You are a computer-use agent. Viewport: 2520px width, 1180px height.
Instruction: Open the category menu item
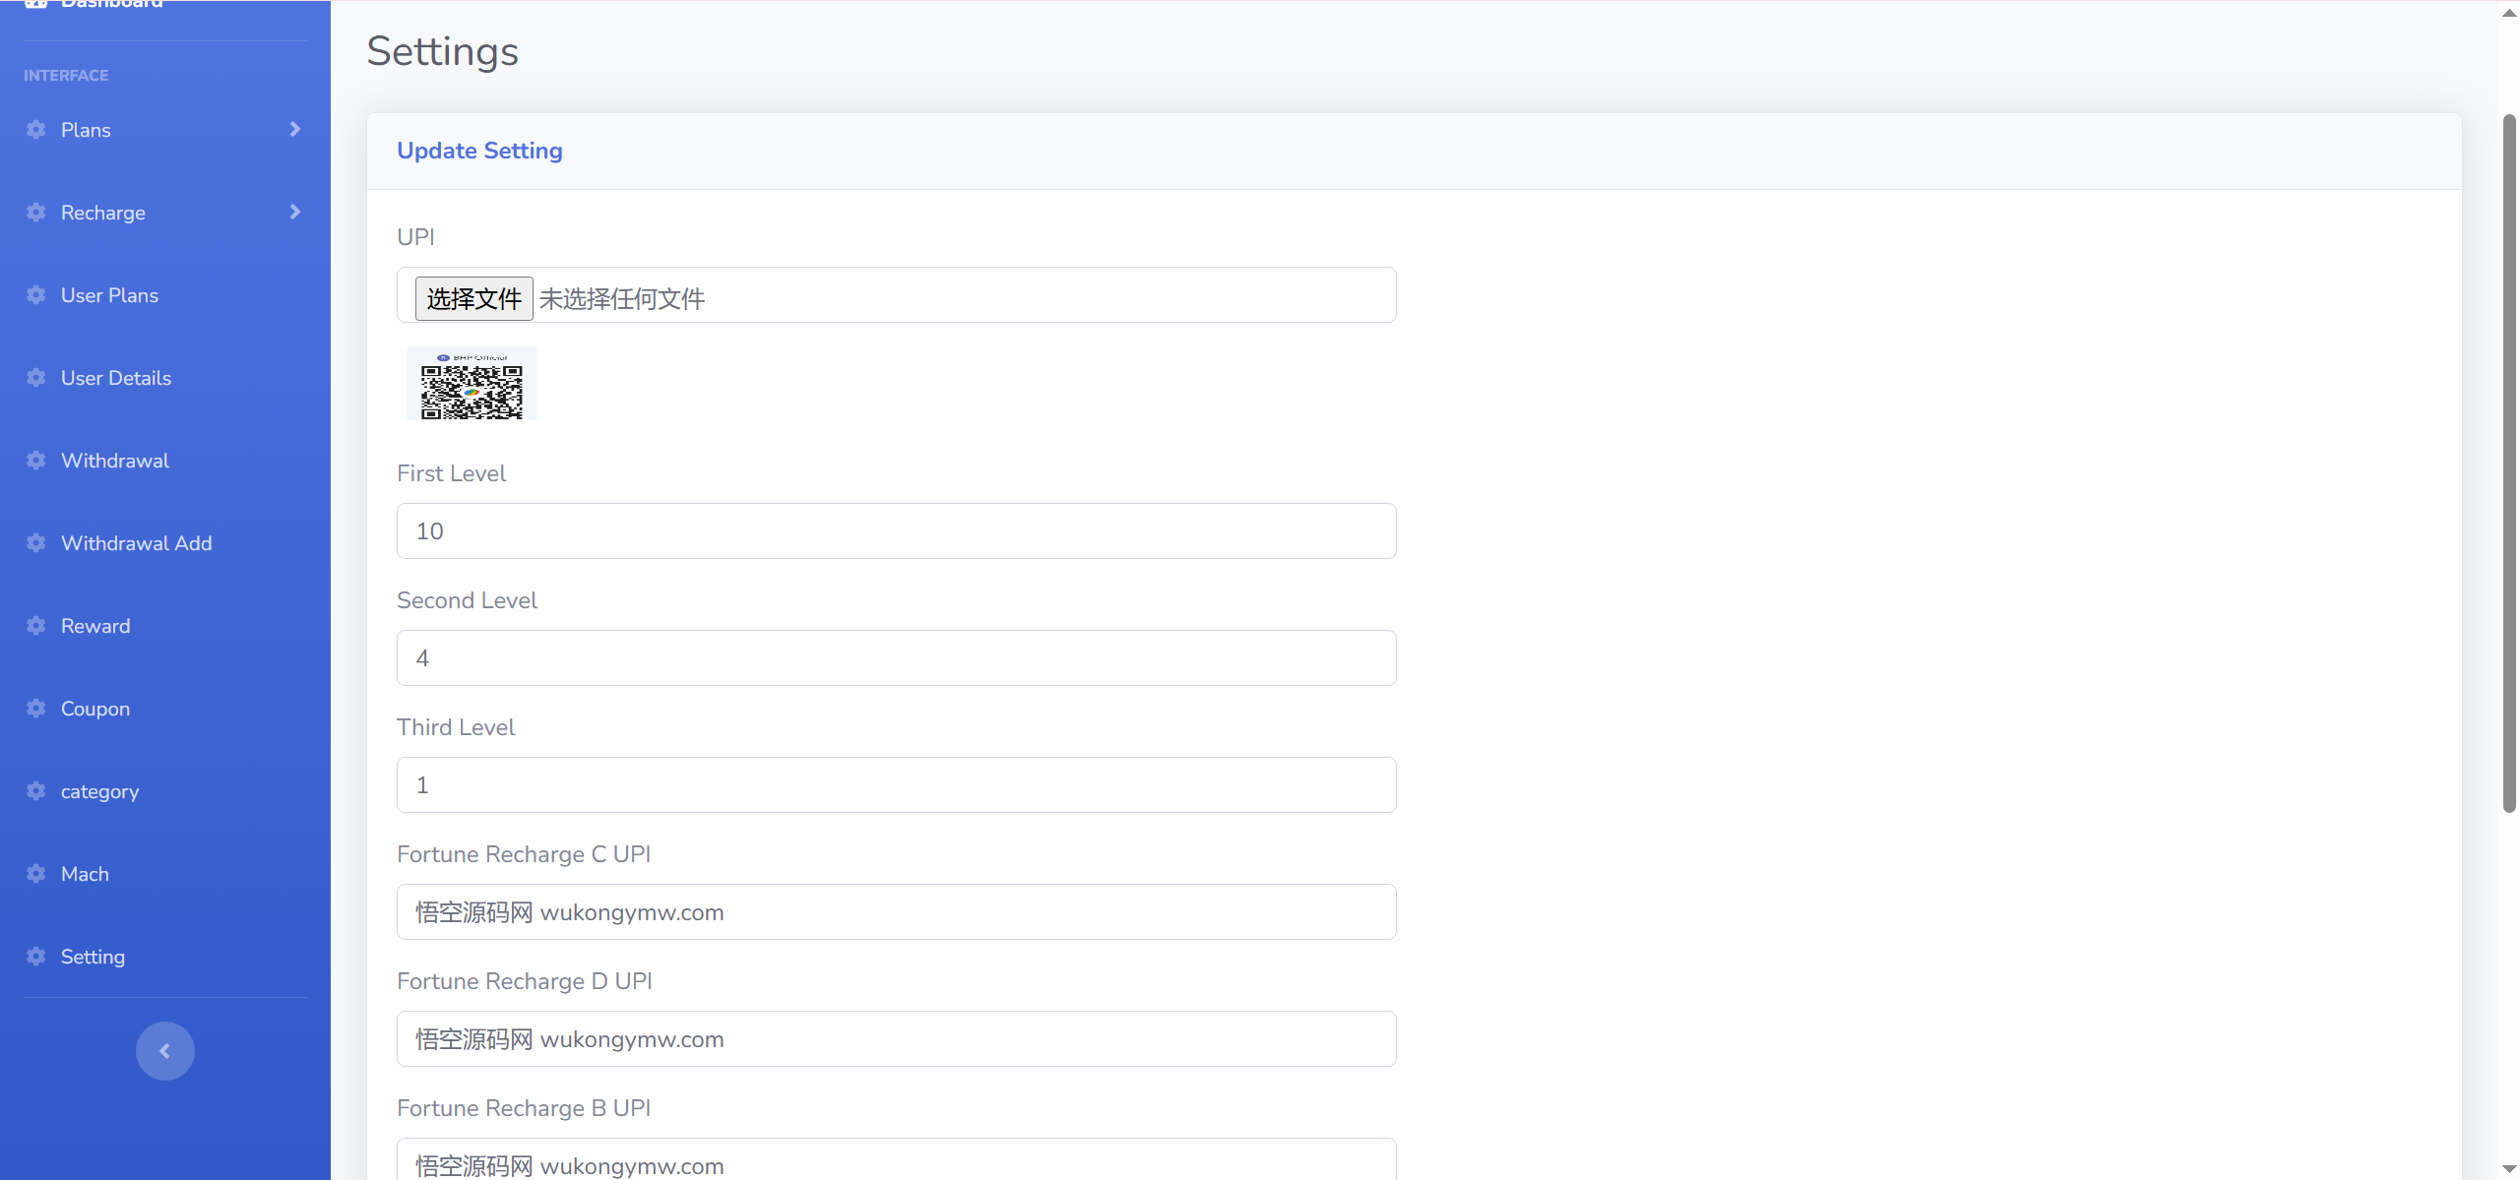(x=99, y=791)
